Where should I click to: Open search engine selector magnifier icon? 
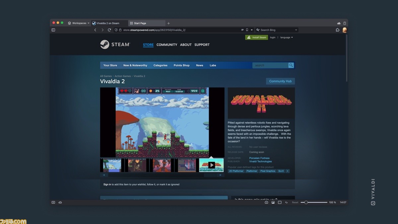coord(258,30)
